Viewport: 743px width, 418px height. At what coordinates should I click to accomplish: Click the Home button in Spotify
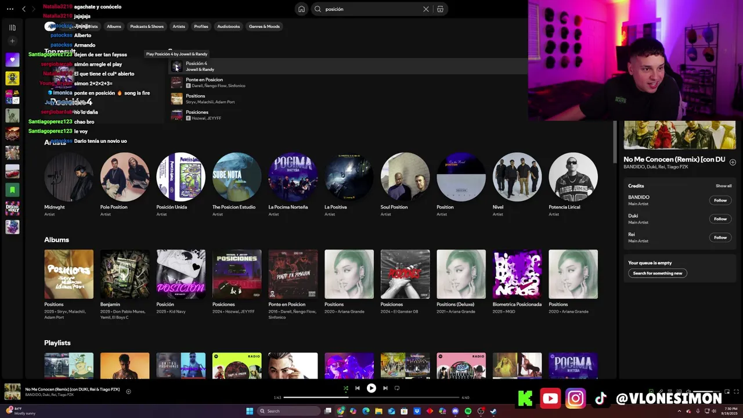pyautogui.click(x=301, y=9)
